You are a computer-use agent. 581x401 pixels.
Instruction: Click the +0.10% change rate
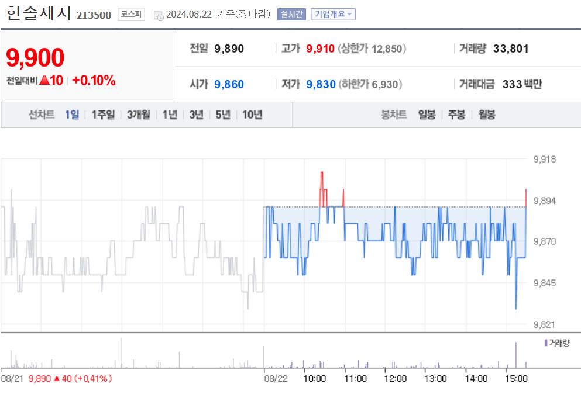pos(94,80)
